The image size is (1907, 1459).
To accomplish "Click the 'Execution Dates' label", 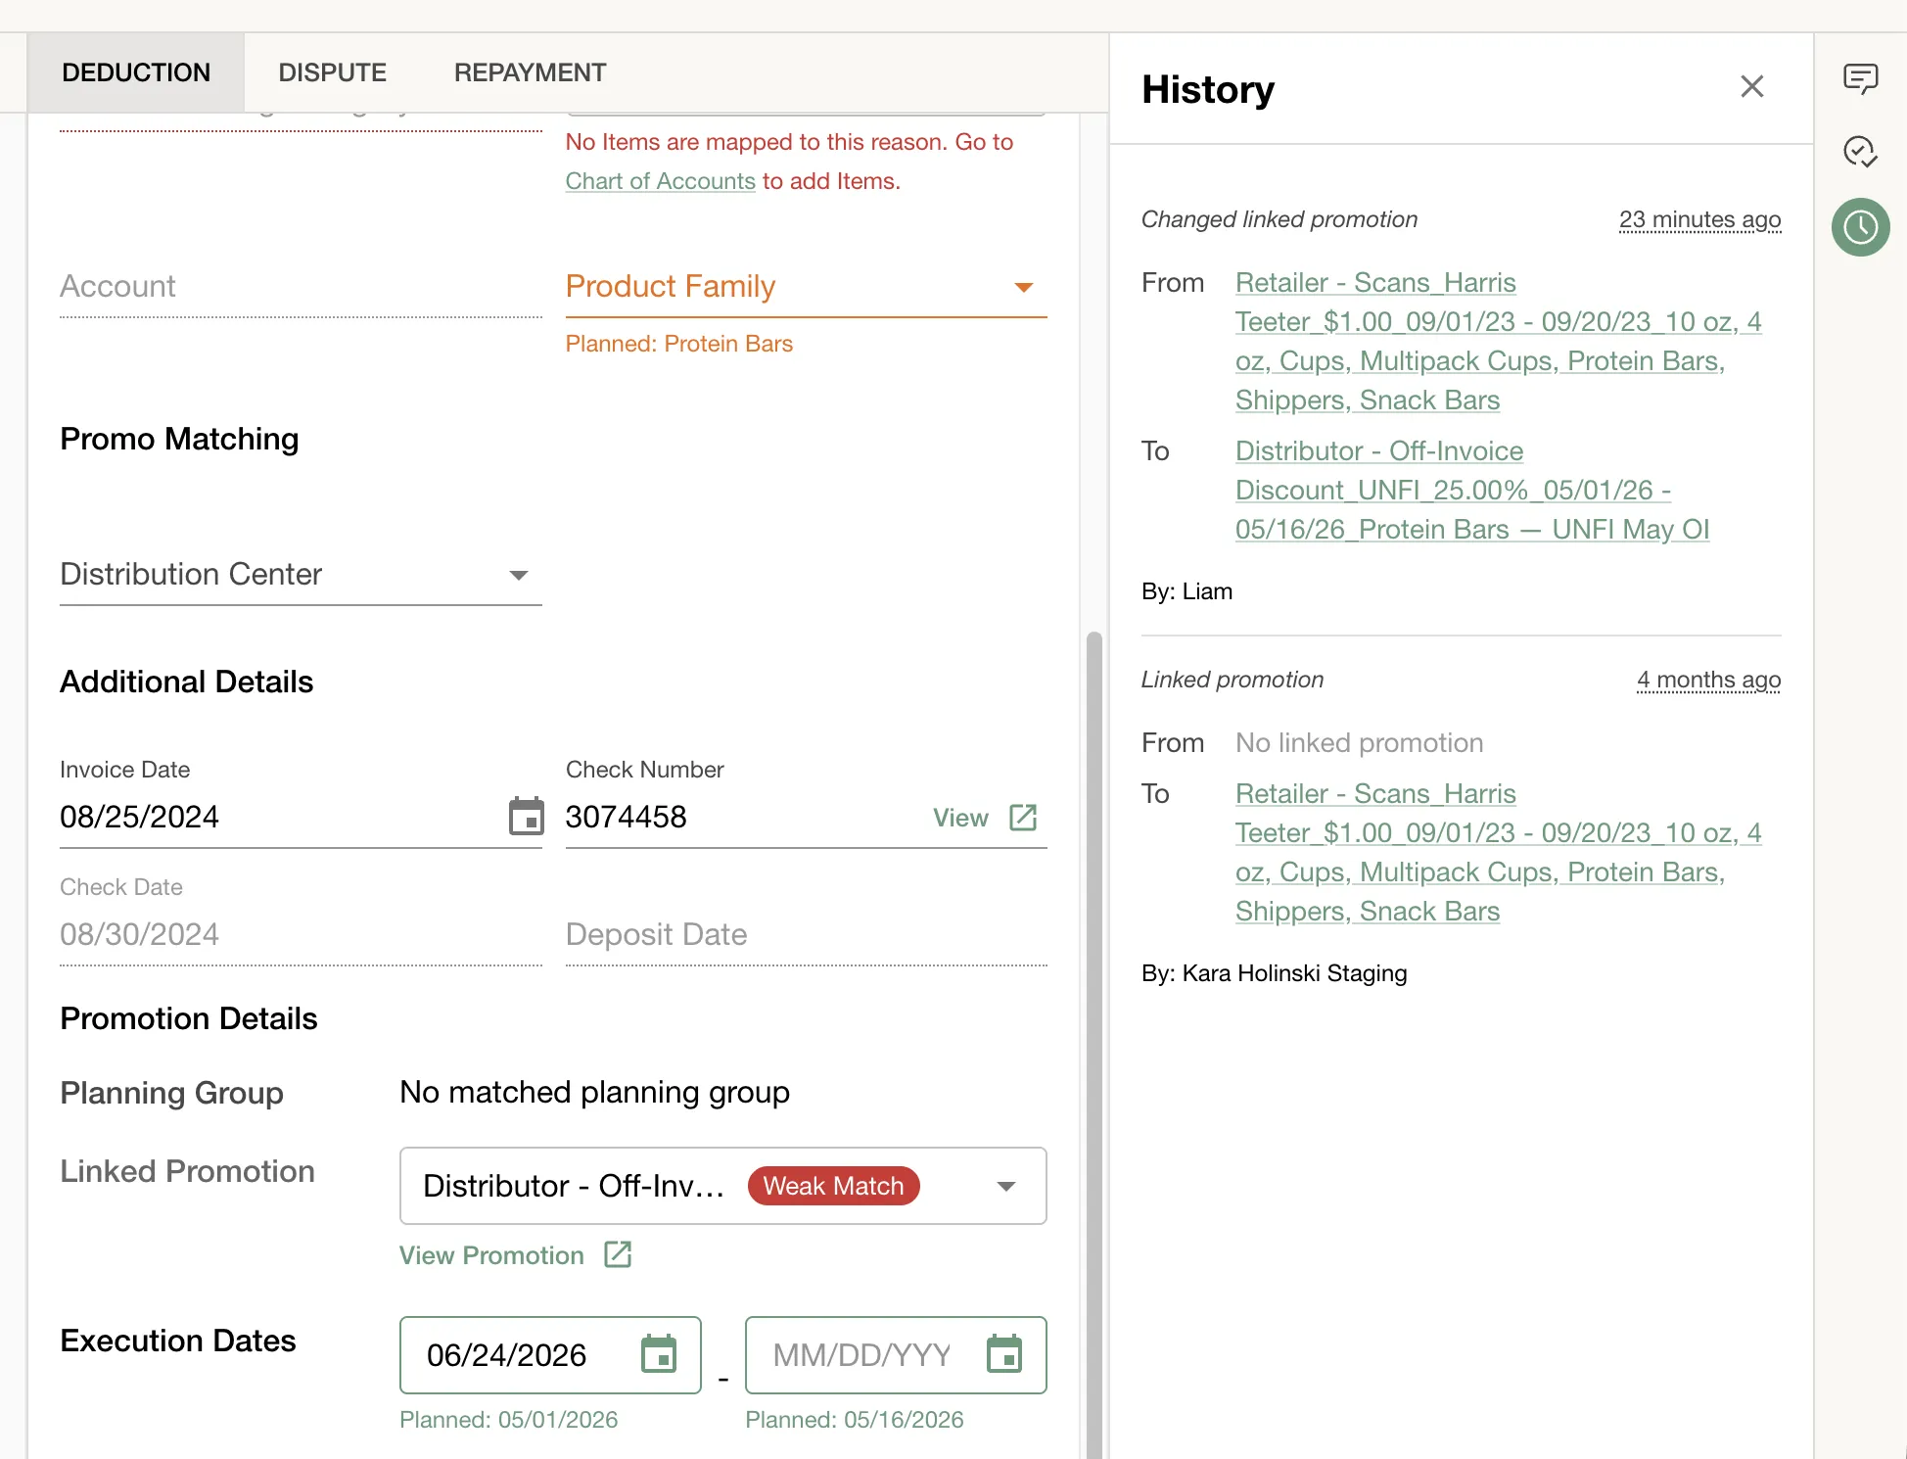I will point(178,1341).
